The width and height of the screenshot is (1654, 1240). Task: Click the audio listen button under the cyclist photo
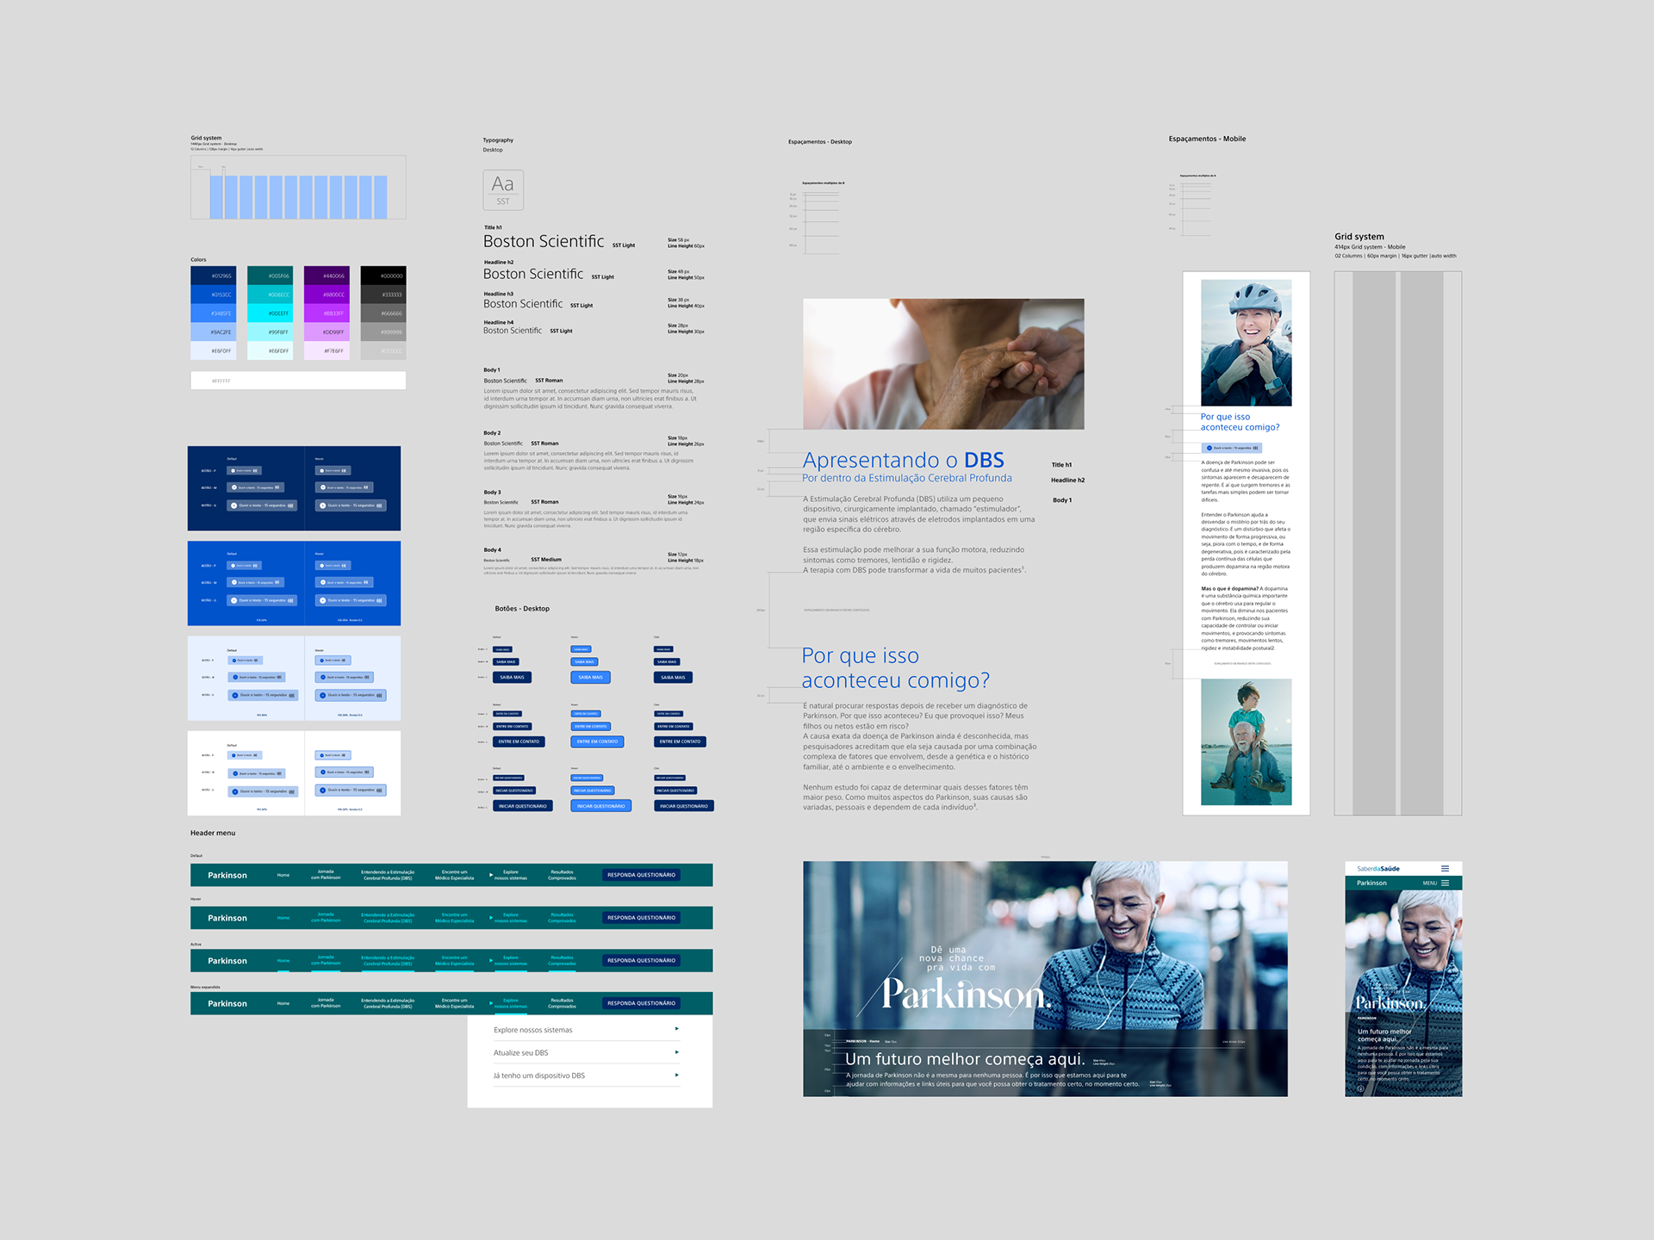point(1232,448)
